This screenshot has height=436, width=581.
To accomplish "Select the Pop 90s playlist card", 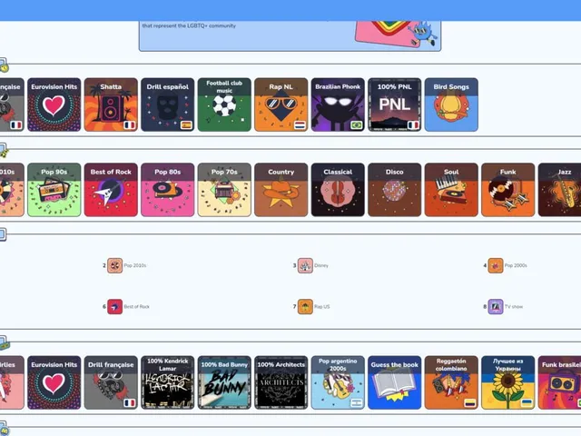I will [54, 190].
